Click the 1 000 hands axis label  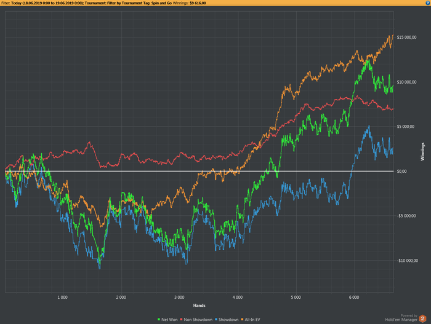(62, 298)
